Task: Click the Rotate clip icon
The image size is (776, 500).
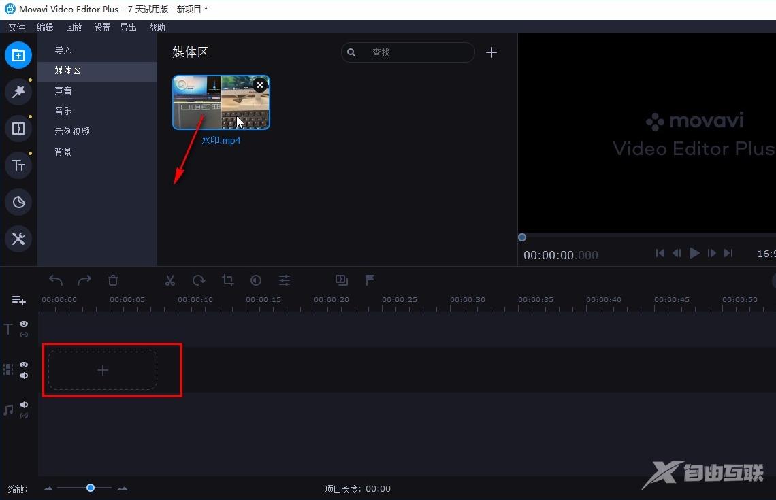Action: tap(199, 280)
